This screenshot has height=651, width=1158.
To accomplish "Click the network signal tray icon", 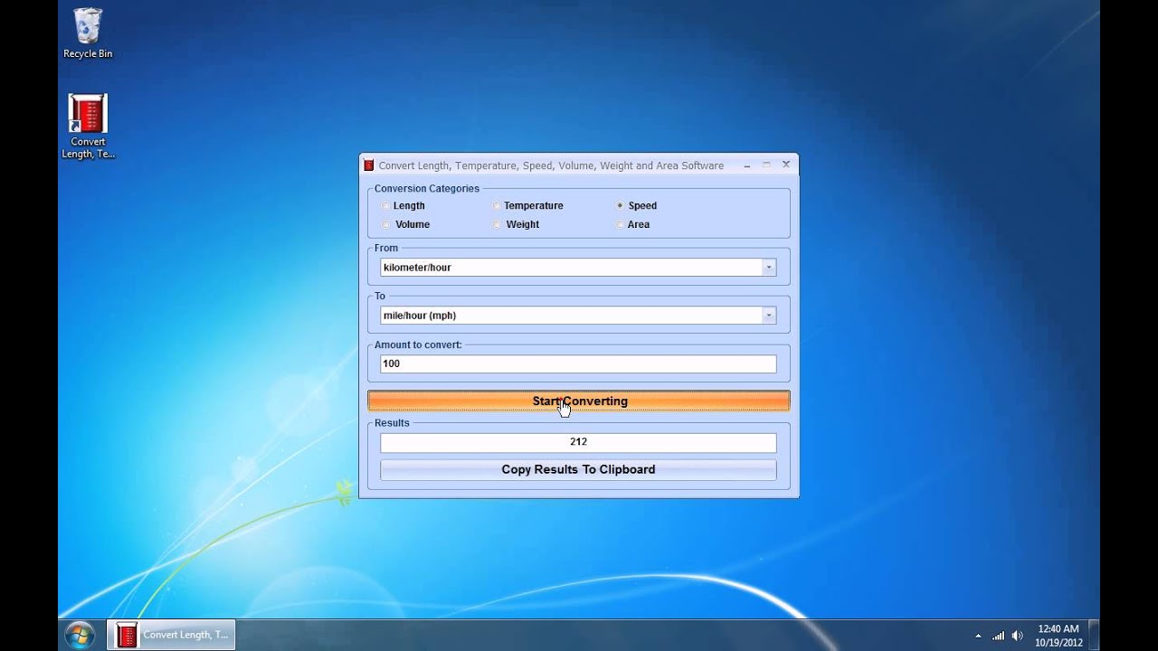I will 999,636.
